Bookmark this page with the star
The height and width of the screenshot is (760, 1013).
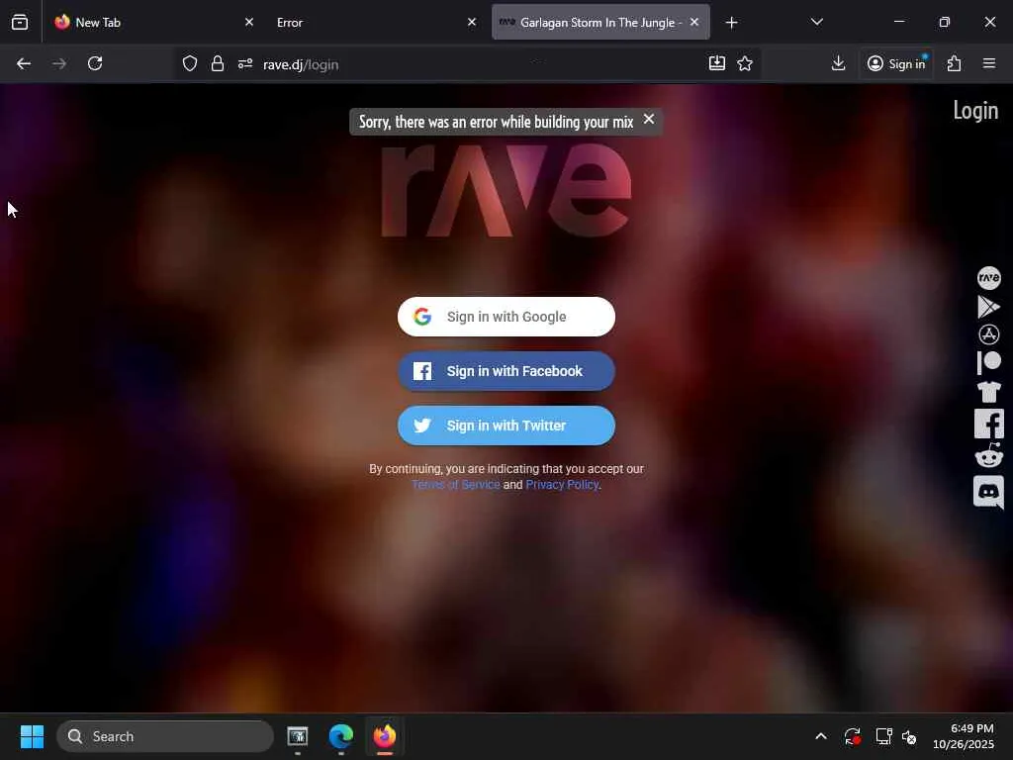pos(745,63)
